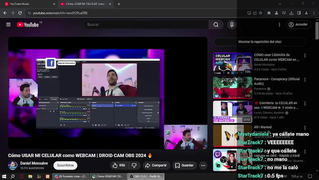Save the video with Guardar
319x180 pixels.
tap(184, 165)
